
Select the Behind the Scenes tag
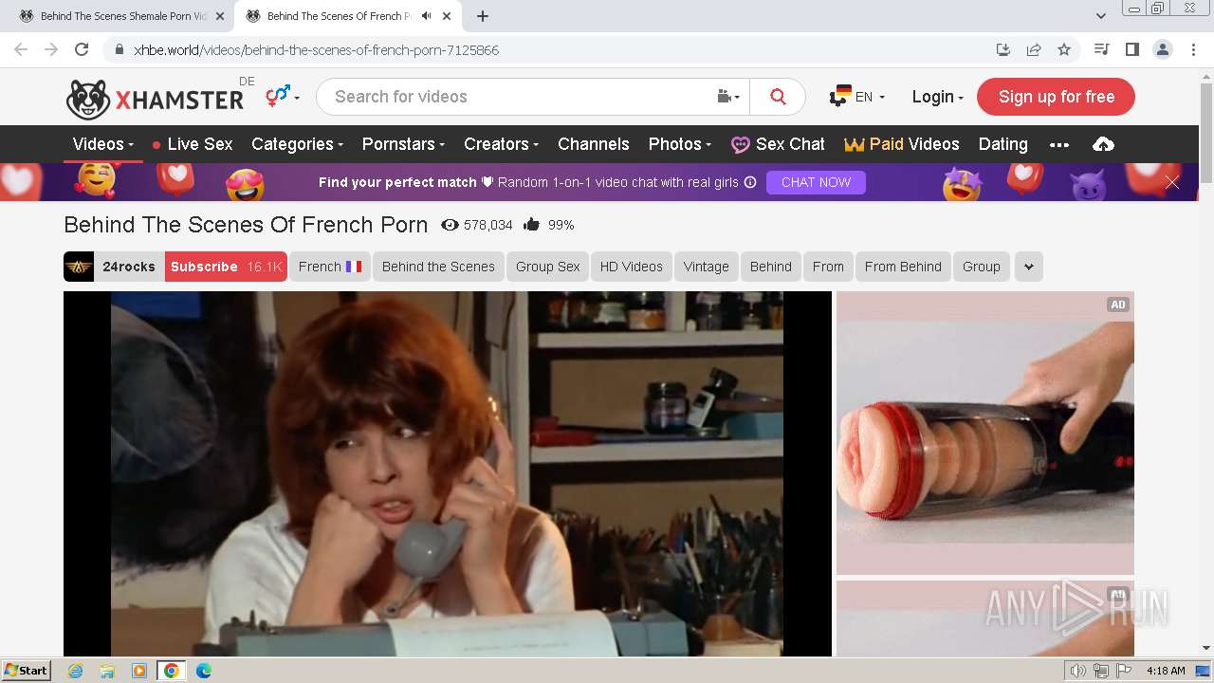(438, 267)
